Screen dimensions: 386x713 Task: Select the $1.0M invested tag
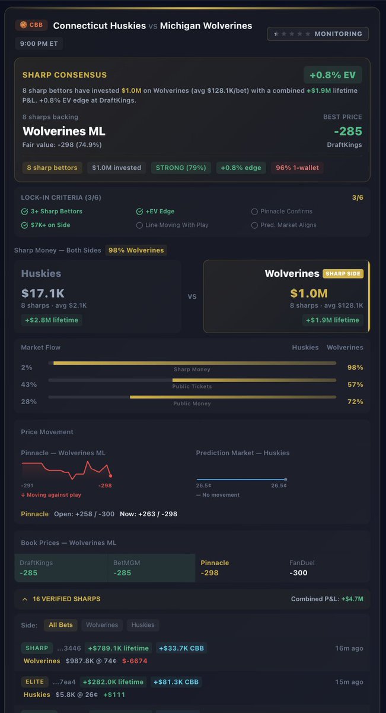pos(117,168)
